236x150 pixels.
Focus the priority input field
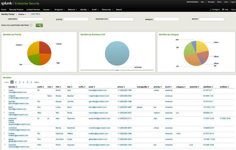pyautogui.click(x=76, y=19)
